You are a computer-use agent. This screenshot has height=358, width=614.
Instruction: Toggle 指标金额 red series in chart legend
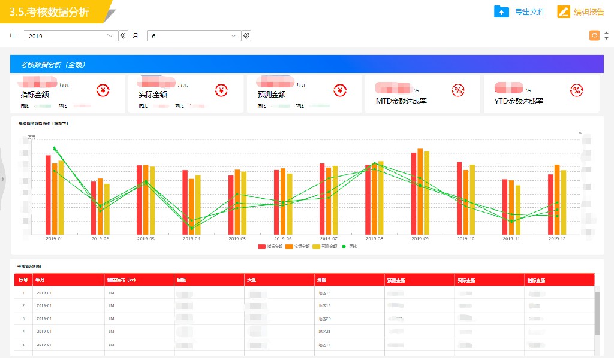270,247
